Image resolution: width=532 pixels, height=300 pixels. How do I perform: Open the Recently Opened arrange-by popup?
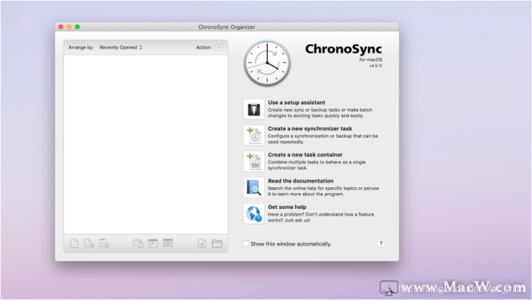click(121, 48)
